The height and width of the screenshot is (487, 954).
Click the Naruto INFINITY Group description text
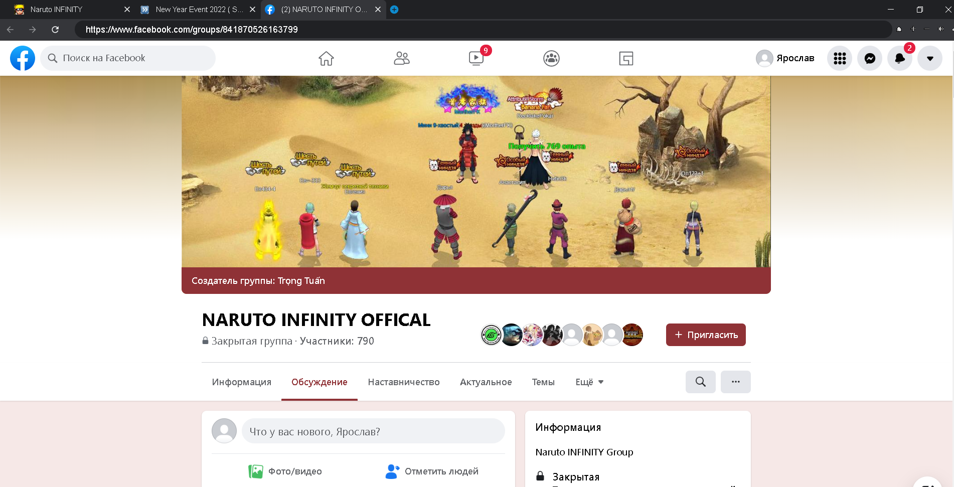584,452
